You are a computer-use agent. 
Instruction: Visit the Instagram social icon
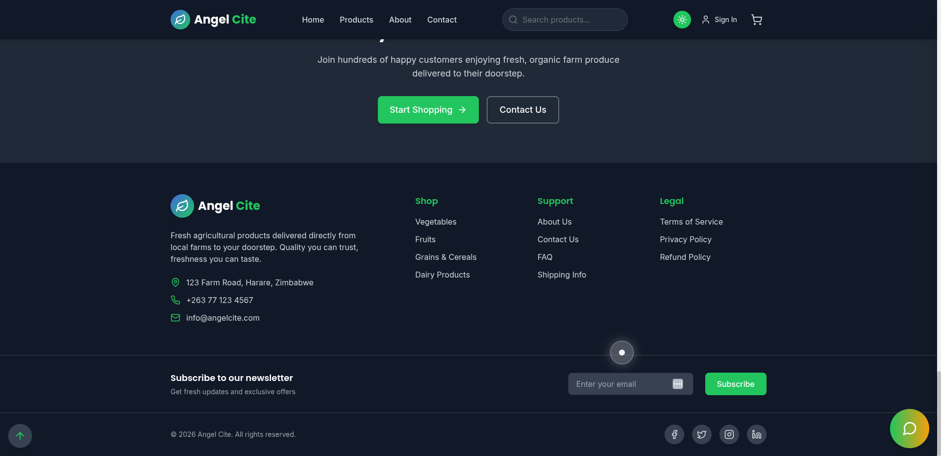pos(729,434)
